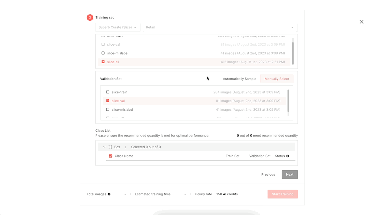This screenshot has height=215, width=383.
Task: Close the training dialog with X icon
Action: pos(361,22)
